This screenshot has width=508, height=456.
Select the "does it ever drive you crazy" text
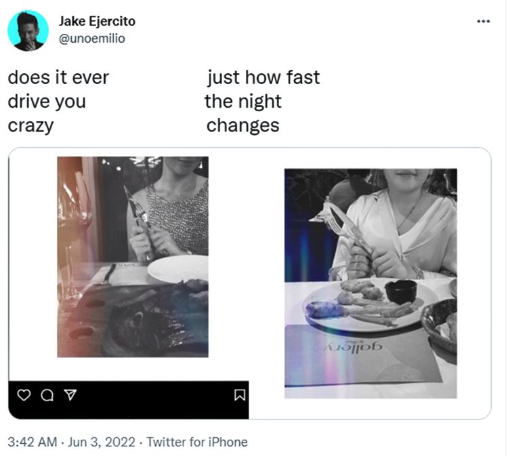click(58, 102)
